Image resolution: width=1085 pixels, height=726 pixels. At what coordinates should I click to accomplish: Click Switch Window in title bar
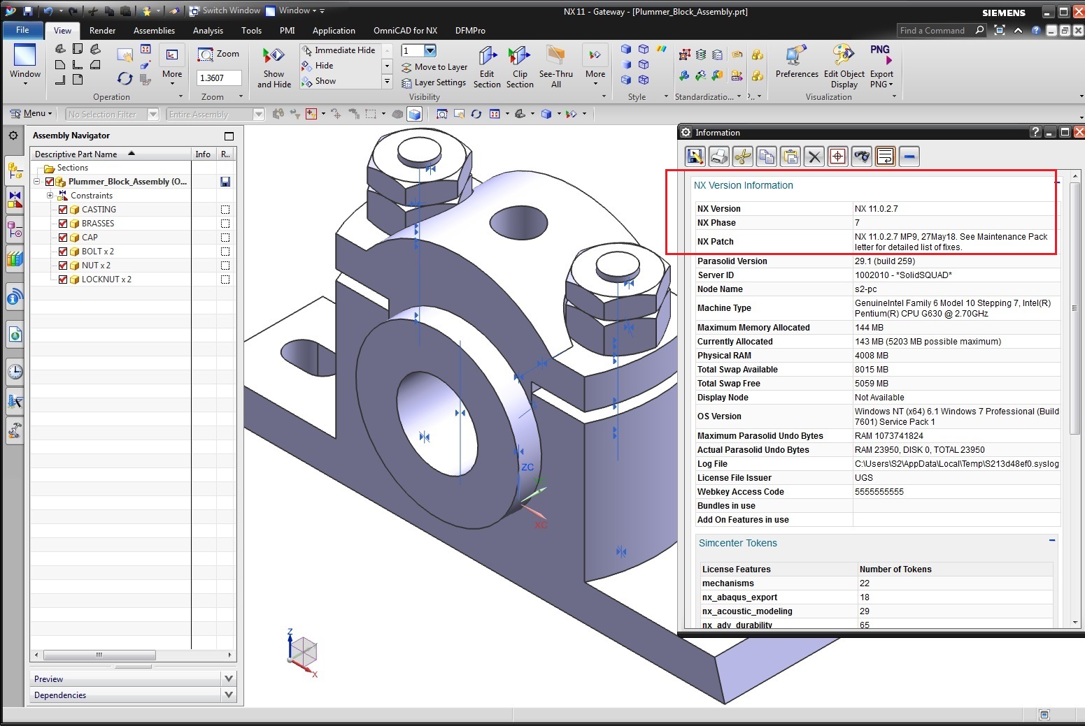(225, 10)
